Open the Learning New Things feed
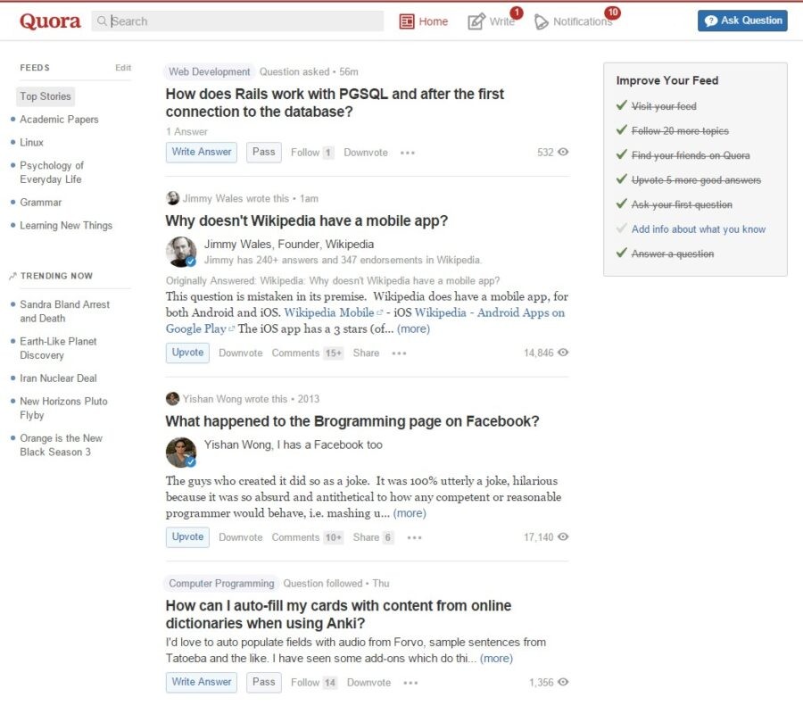Image resolution: width=803 pixels, height=706 pixels. coord(65,226)
